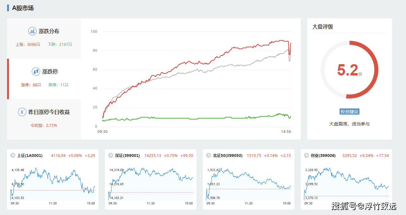Click the yen coin icon beside 昨日涨停今日收益
Screen dimensions: 406x215
tap(22, 112)
